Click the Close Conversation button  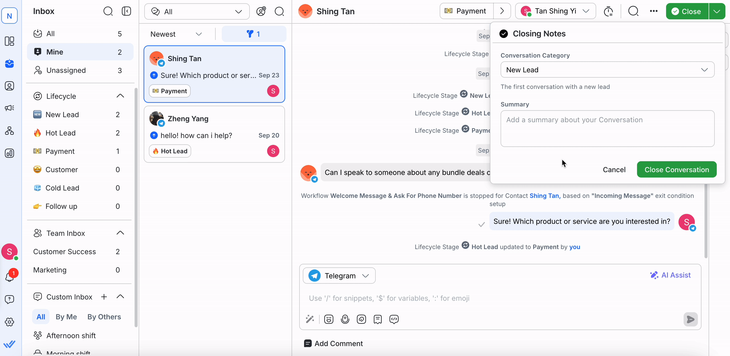pos(676,169)
